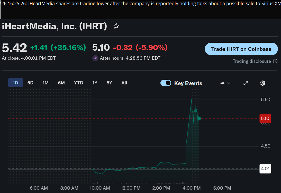Select the 5Y range tab
Image resolution: width=281 pixels, height=193 pixels.
109,83
